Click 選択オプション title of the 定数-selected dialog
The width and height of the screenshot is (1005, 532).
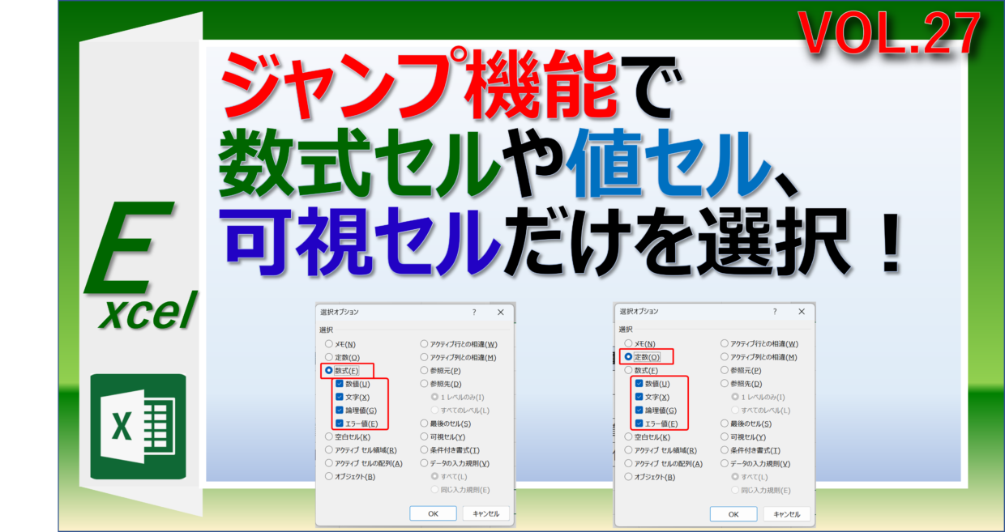pyautogui.click(x=639, y=312)
